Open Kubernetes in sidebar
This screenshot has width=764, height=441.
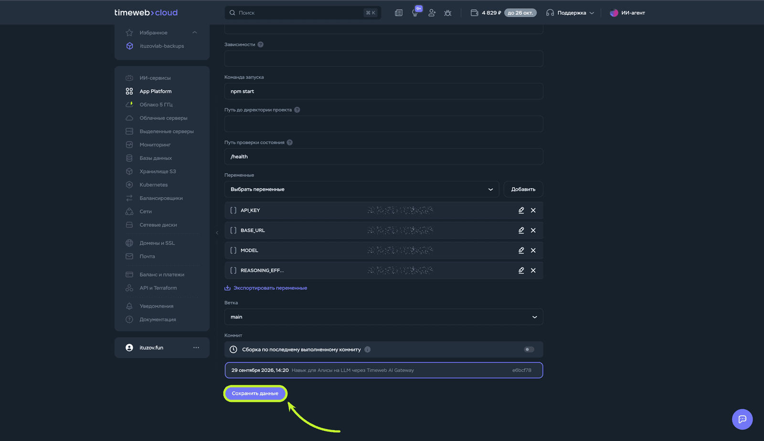point(154,185)
